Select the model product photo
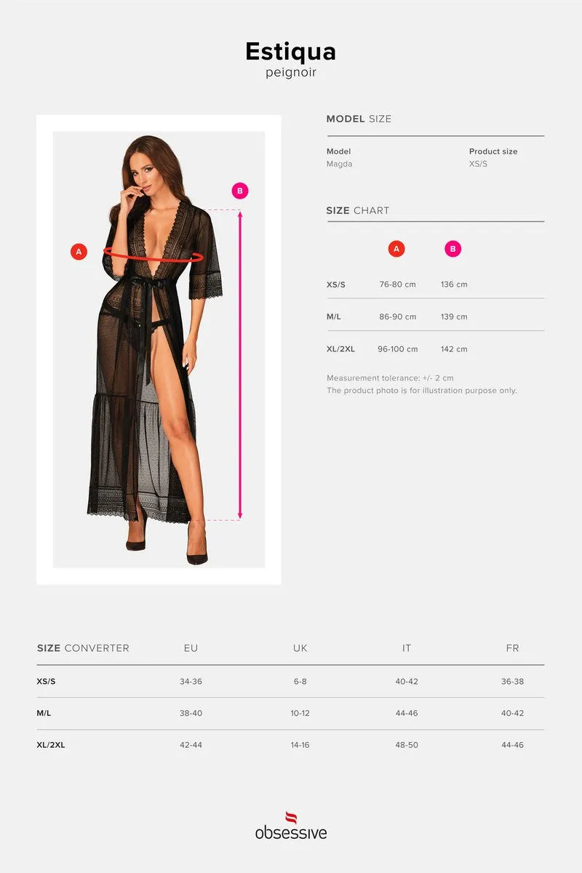The width and height of the screenshot is (582, 873). pos(159,349)
